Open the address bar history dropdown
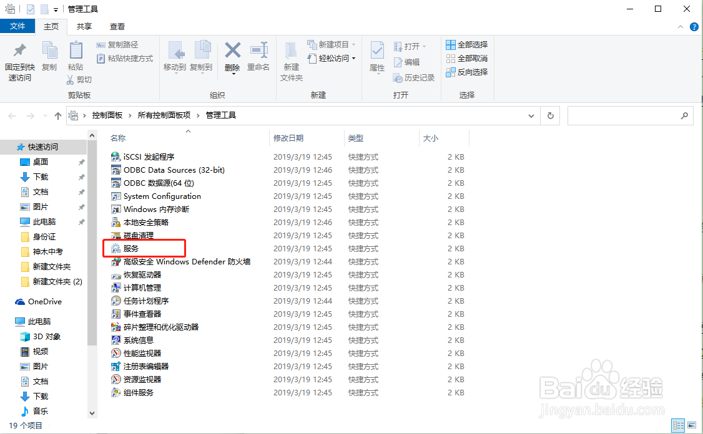 pos(531,115)
